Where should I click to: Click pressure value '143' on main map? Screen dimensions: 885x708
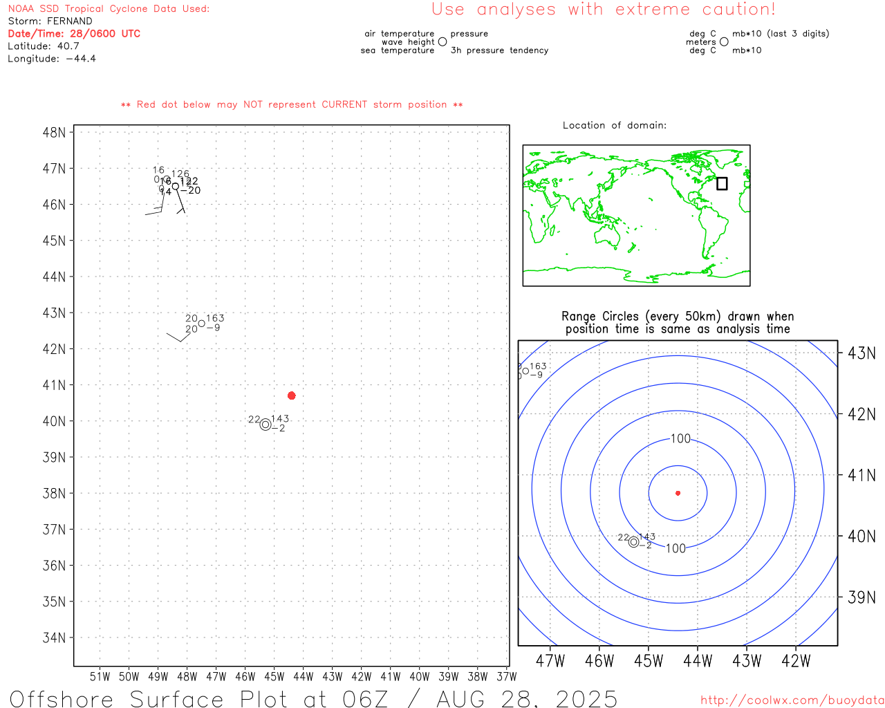click(x=280, y=418)
